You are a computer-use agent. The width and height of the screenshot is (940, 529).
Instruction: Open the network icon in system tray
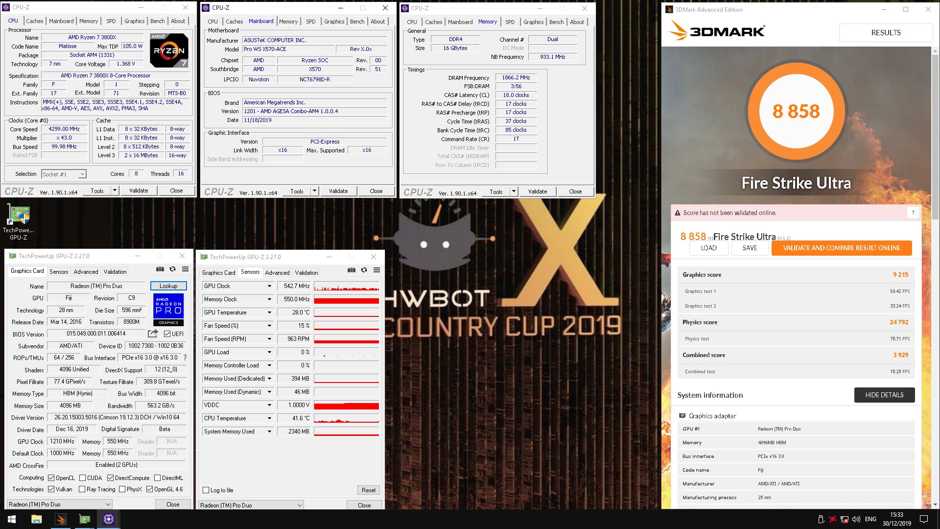[x=845, y=519]
